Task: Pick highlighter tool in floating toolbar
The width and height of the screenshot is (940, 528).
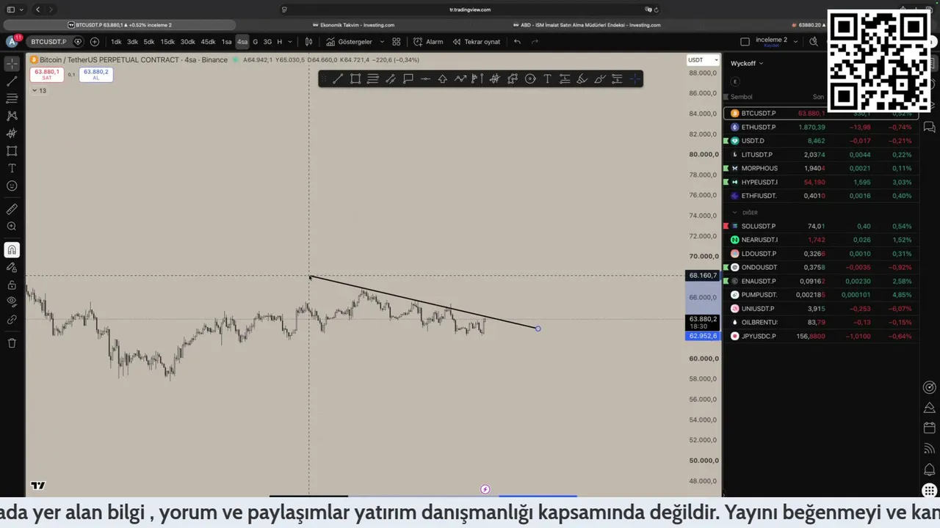Action: (582, 79)
